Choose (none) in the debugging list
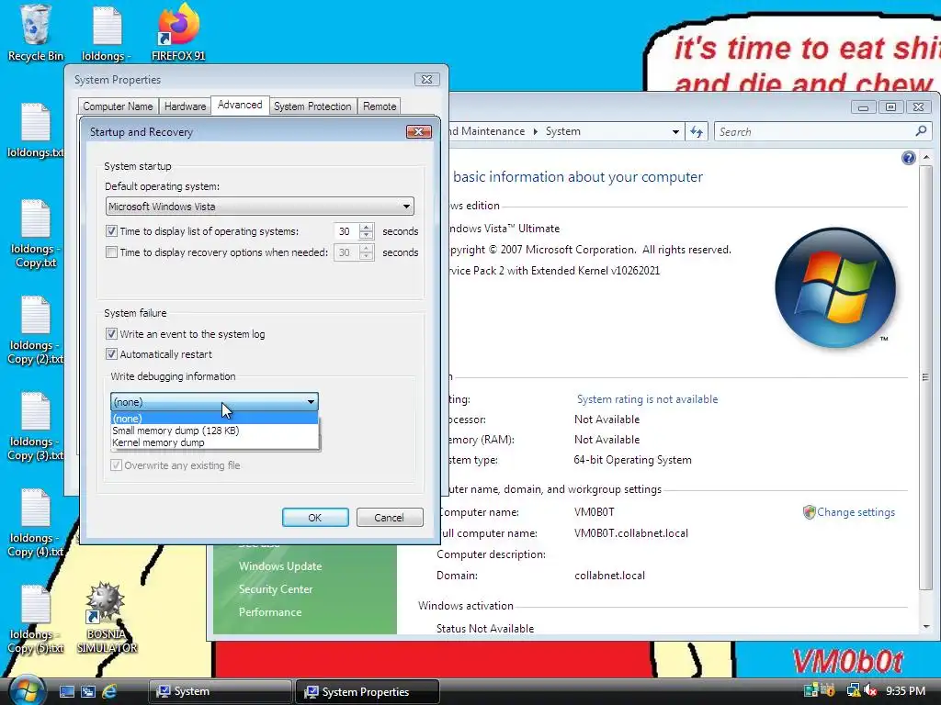The width and height of the screenshot is (941, 705). [x=214, y=419]
